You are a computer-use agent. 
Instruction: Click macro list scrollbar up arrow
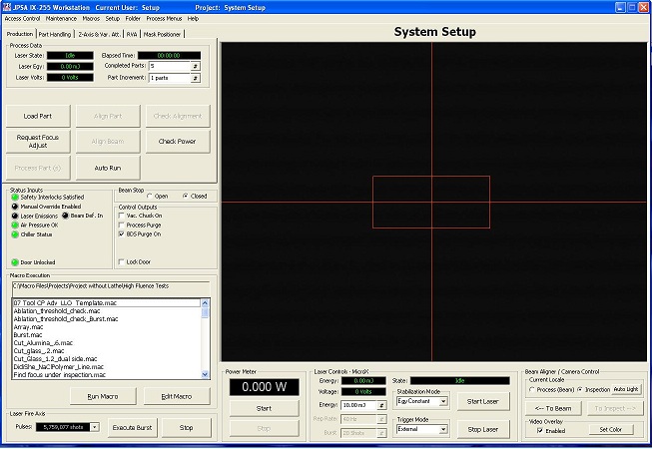[x=205, y=303]
